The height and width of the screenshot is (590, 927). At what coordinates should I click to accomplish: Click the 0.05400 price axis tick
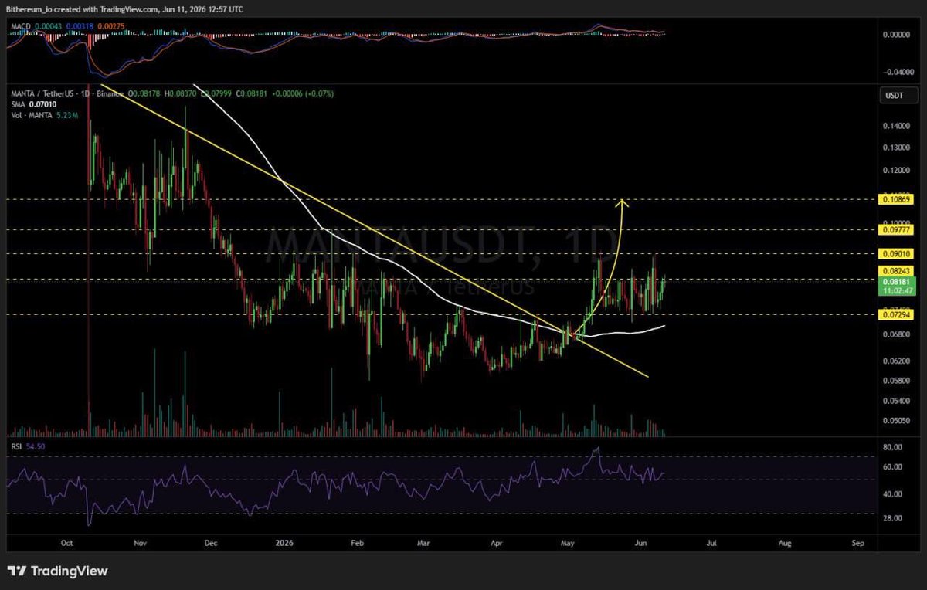895,402
